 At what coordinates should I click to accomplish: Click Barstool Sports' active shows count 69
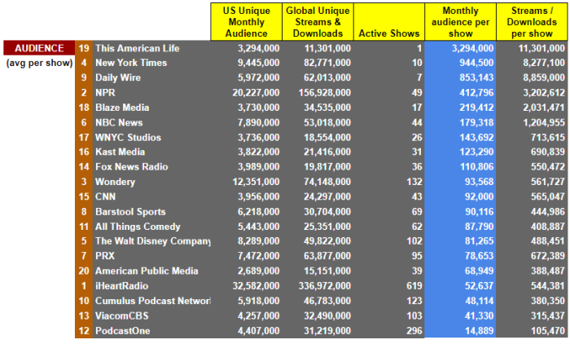tap(417, 211)
